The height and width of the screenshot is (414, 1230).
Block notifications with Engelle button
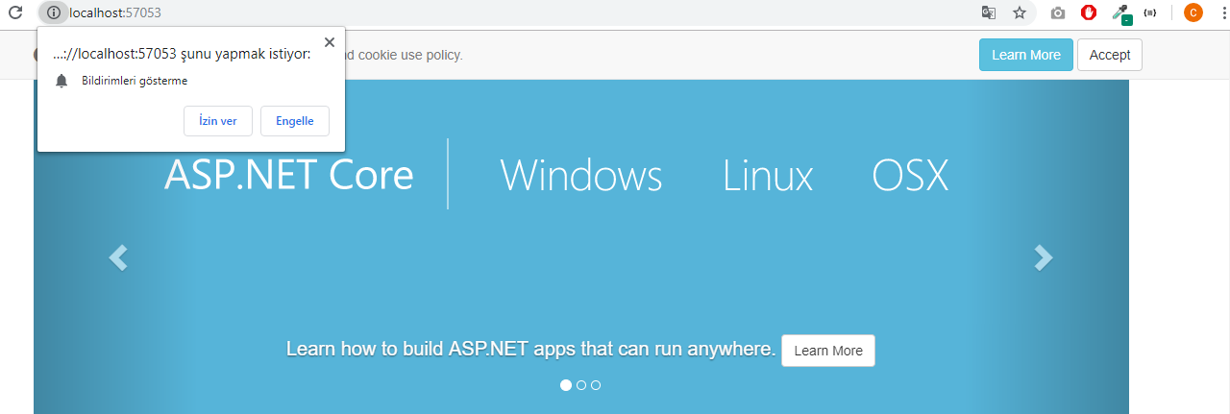(x=295, y=120)
